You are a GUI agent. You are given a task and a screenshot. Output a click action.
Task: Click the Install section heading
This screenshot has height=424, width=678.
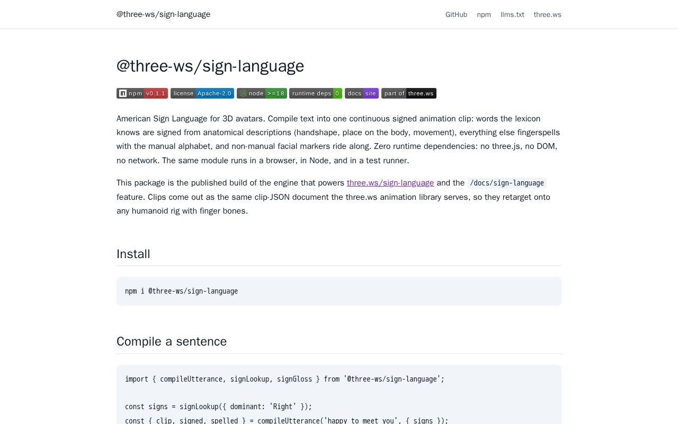pyautogui.click(x=133, y=254)
